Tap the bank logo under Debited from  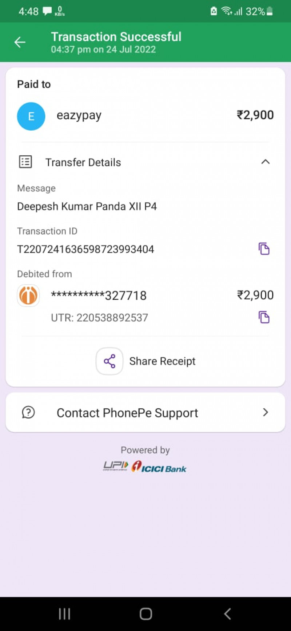tap(28, 295)
